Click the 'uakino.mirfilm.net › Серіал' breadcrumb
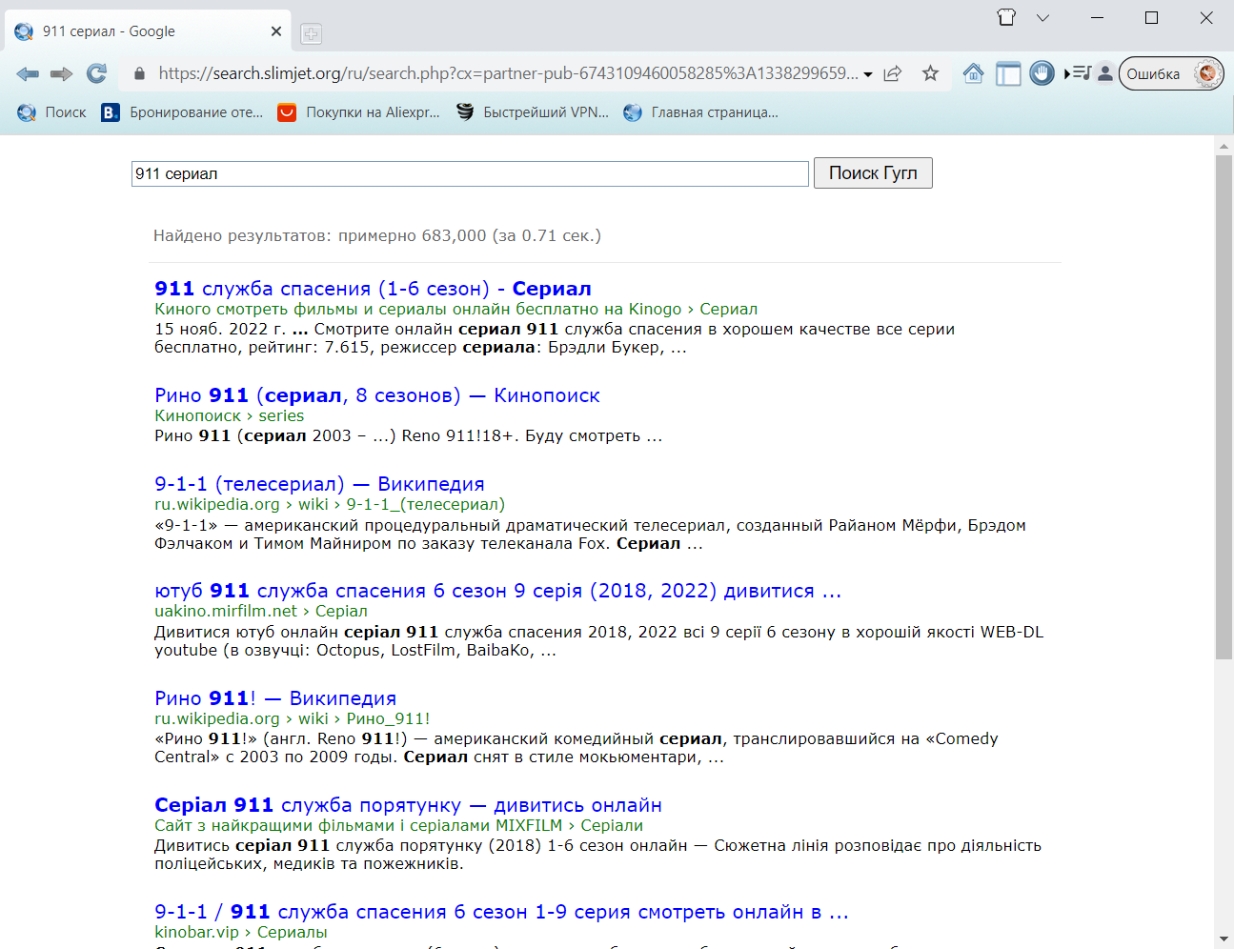Viewport: 1234px width, 949px height. point(260,611)
